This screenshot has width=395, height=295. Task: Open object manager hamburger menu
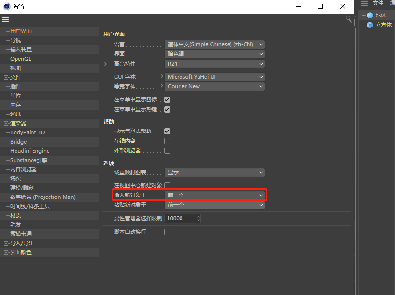coord(364,3)
